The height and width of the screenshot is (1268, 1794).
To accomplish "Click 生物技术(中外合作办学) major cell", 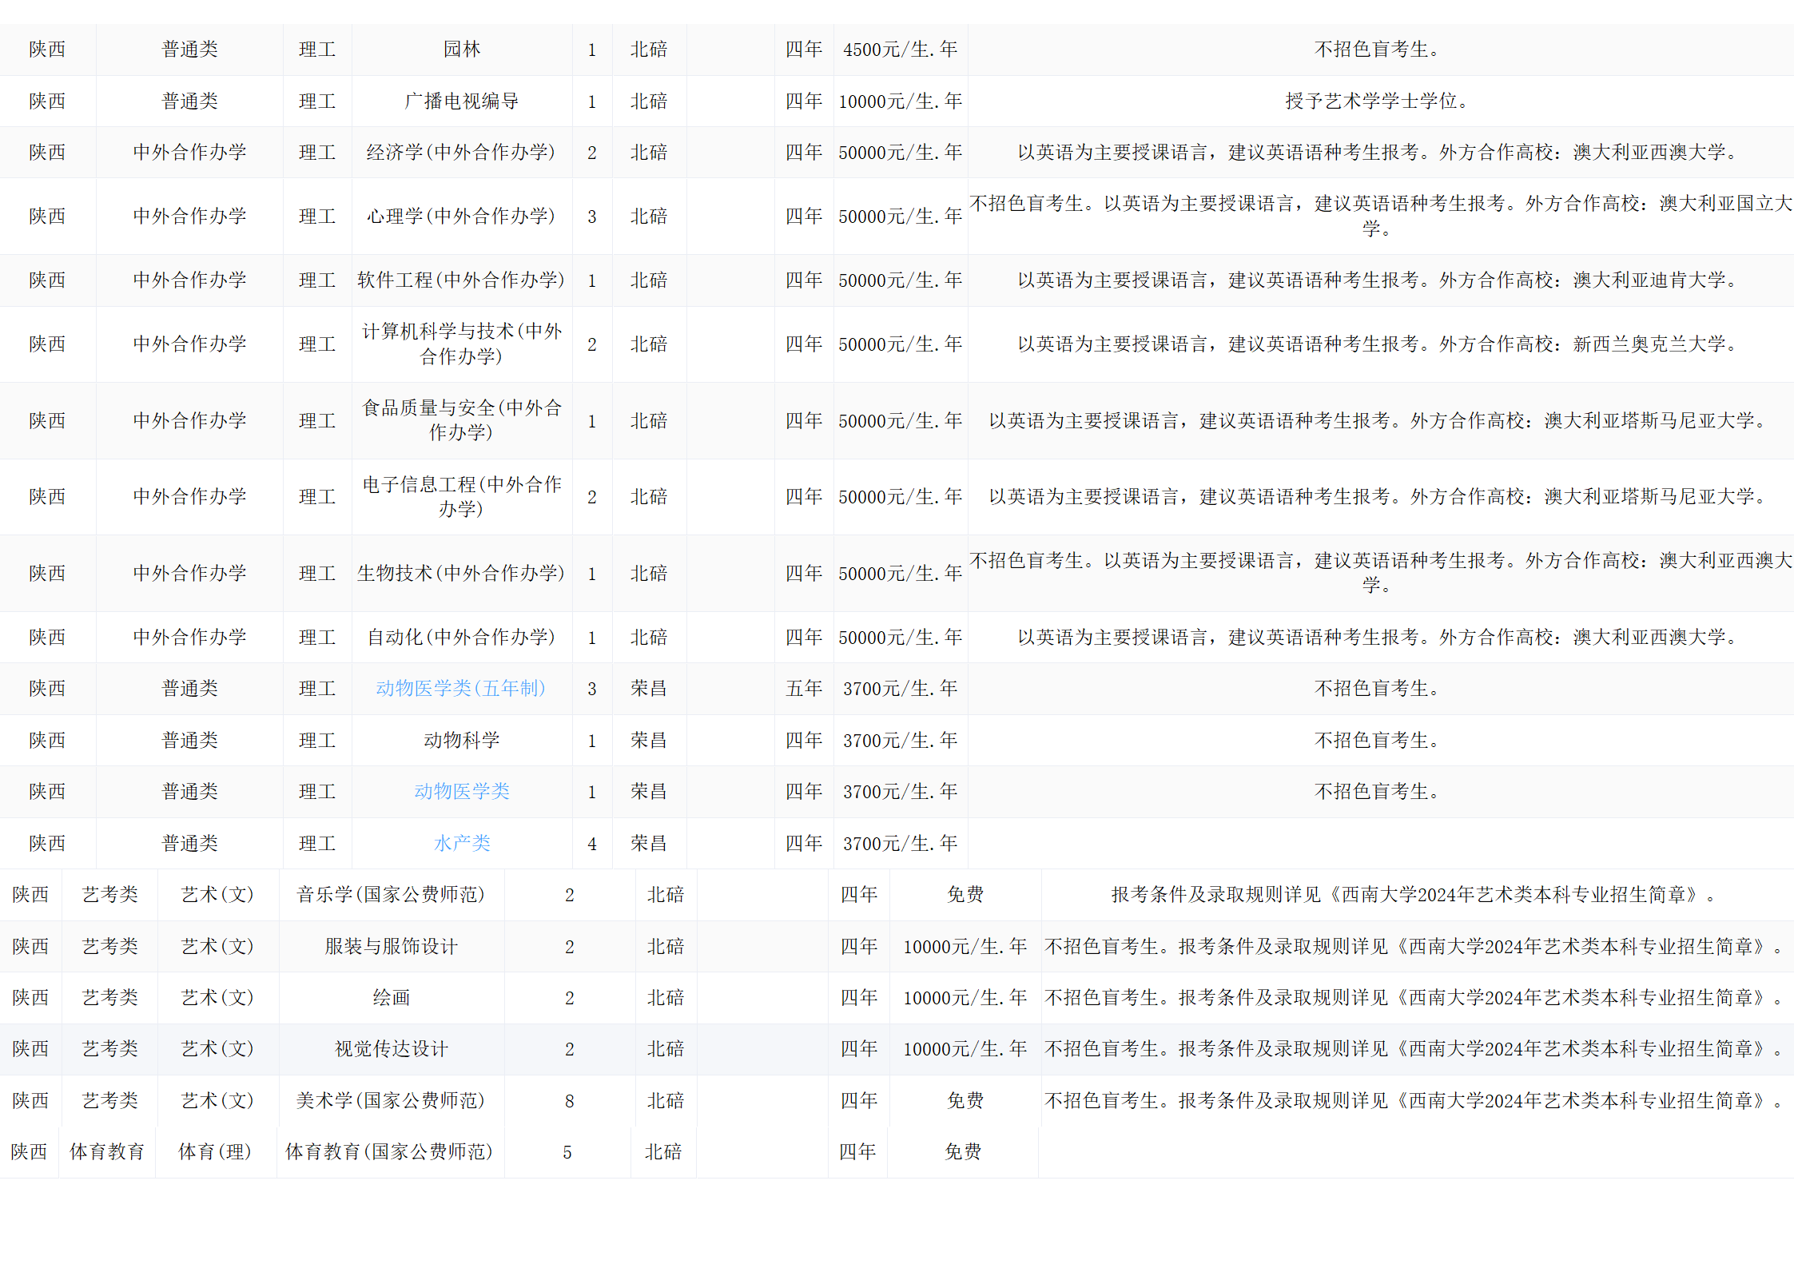I will [x=461, y=573].
